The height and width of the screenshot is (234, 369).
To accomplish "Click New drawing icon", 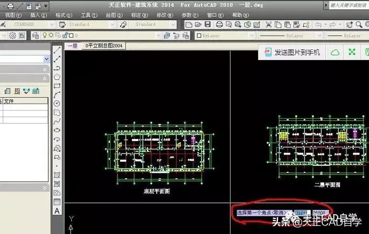I will coord(189,24).
